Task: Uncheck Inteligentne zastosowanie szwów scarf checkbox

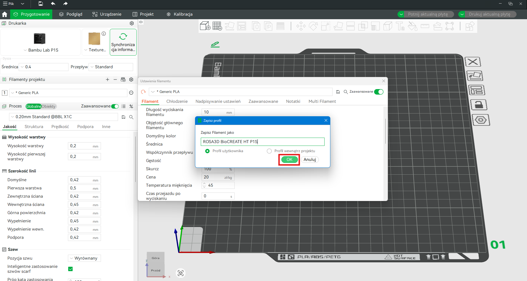Action: [x=70, y=269]
